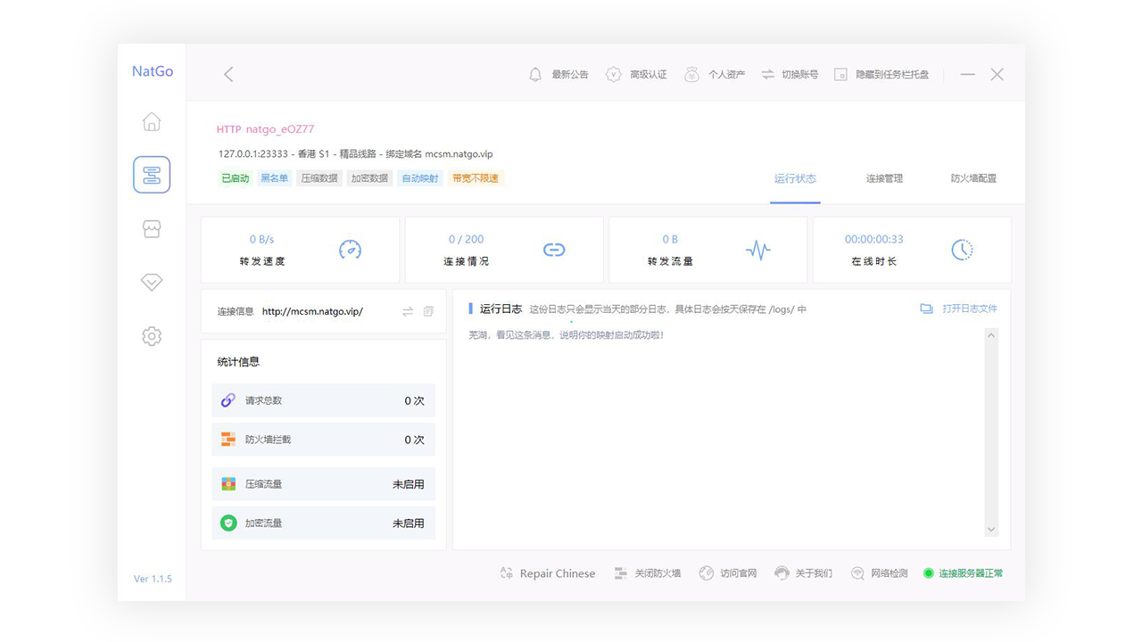Switch to the 连接管理 tab
The width and height of the screenshot is (1142, 642).
[884, 178]
